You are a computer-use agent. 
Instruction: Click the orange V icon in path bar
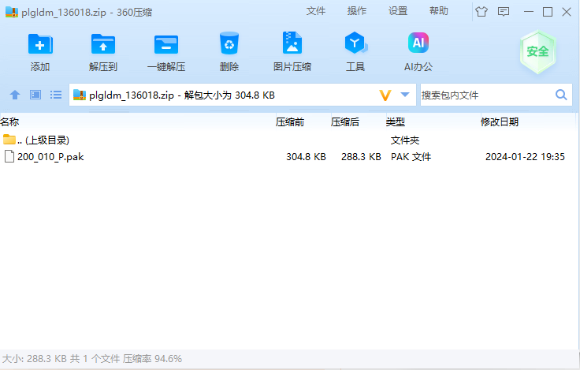(x=385, y=95)
